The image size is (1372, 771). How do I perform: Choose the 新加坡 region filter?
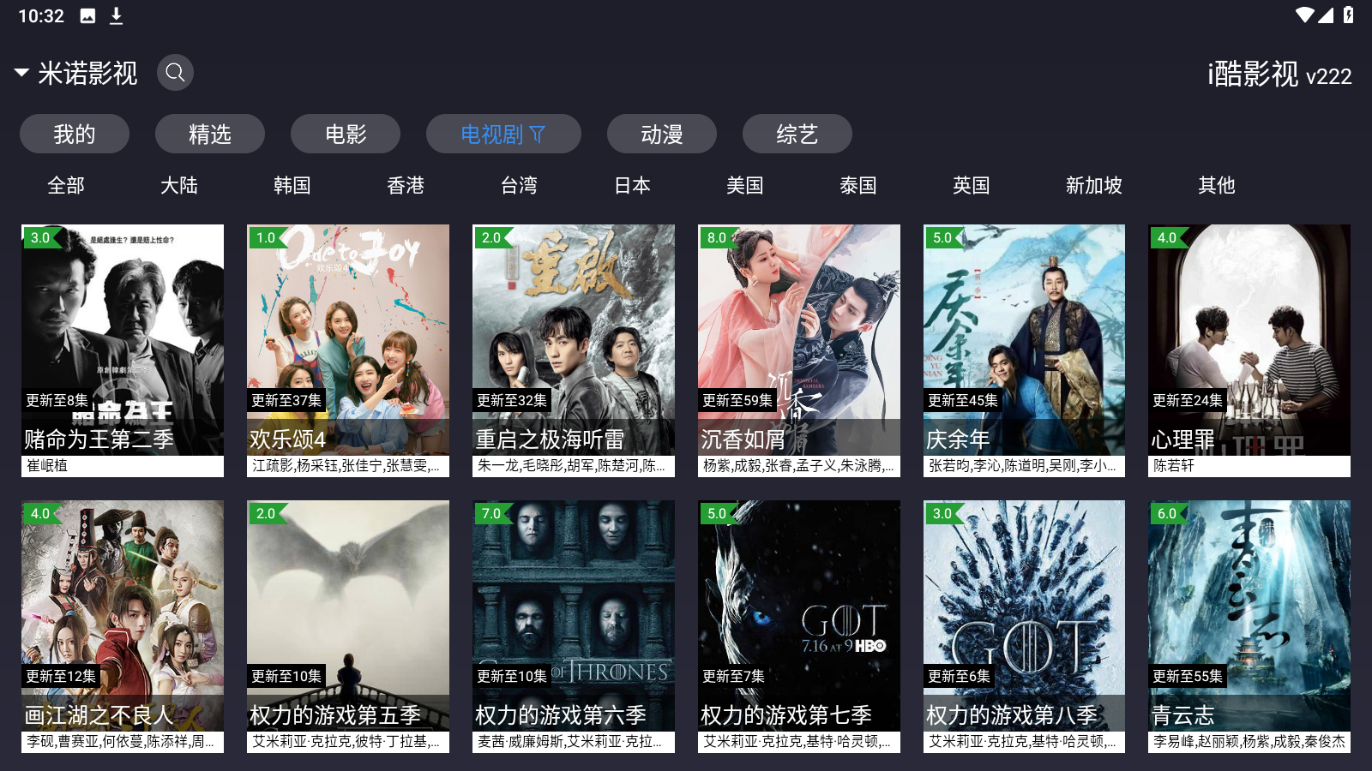pos(1094,185)
